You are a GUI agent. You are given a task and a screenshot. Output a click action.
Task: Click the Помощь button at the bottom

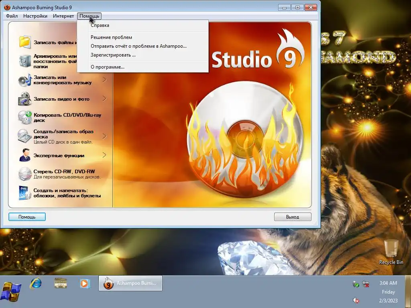pyautogui.click(x=27, y=217)
